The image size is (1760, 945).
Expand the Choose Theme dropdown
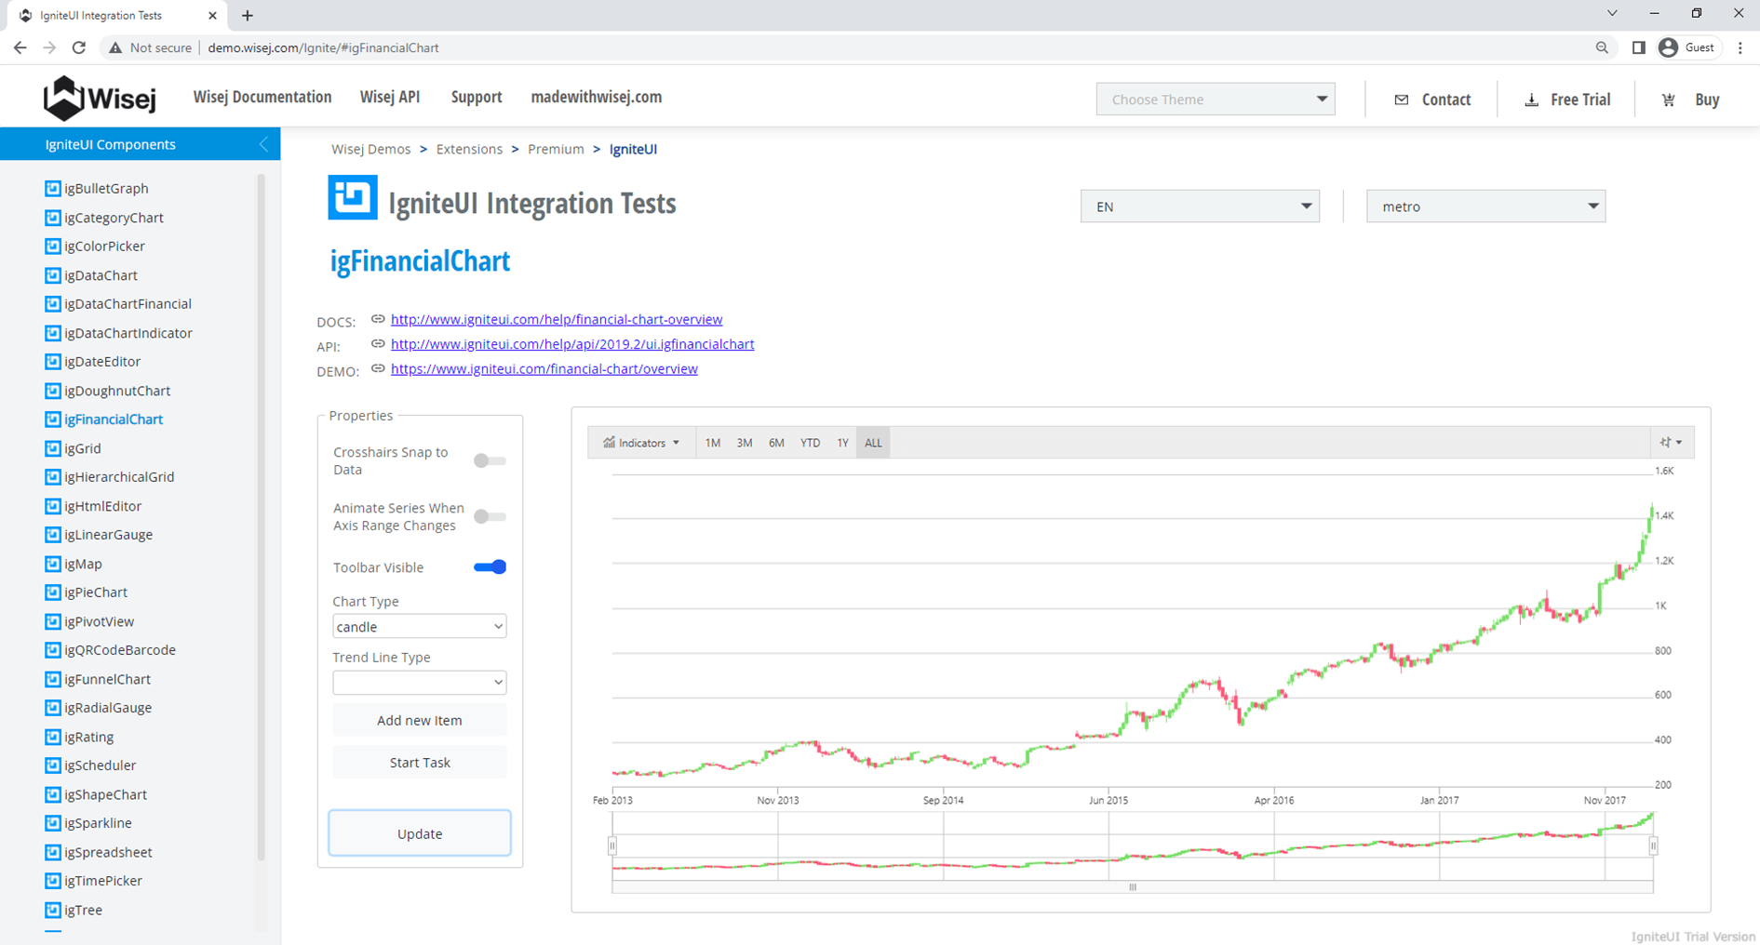pyautogui.click(x=1215, y=100)
